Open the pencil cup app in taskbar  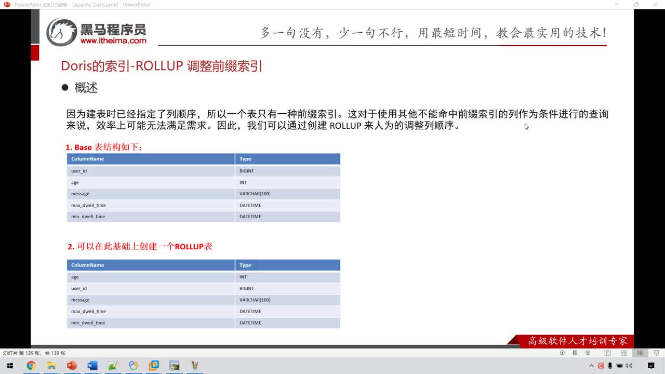point(195,366)
